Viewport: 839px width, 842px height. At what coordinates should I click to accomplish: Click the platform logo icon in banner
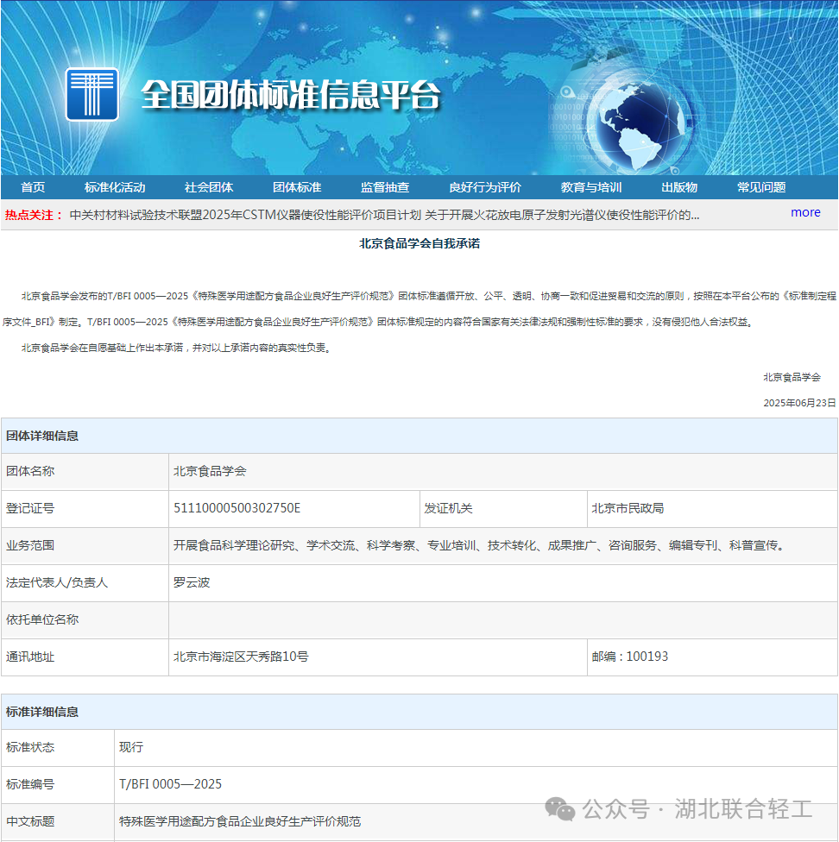(x=91, y=95)
